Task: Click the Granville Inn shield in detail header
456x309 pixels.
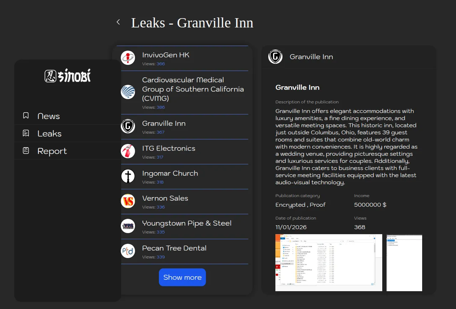Action: [275, 57]
